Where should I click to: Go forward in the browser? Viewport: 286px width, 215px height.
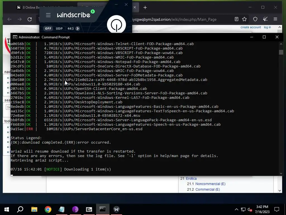click(20, 19)
